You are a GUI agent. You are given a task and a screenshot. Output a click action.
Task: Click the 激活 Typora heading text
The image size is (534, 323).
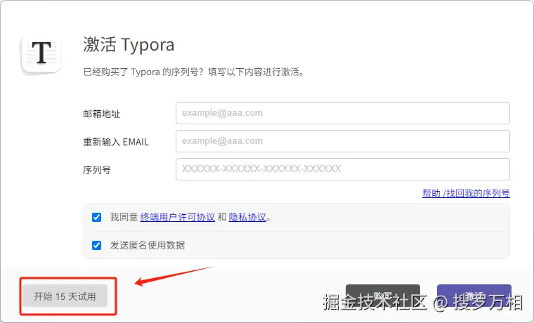129,45
